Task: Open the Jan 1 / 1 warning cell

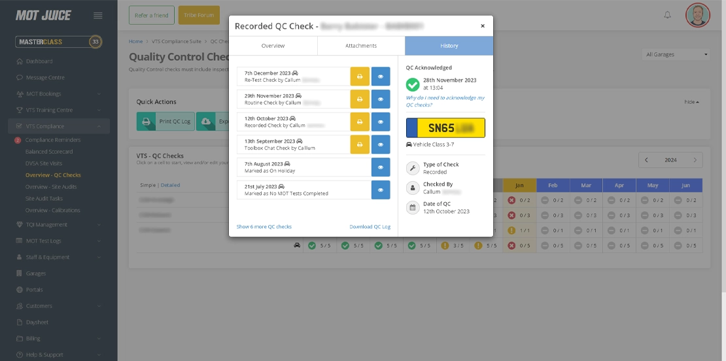Action: 519,230
